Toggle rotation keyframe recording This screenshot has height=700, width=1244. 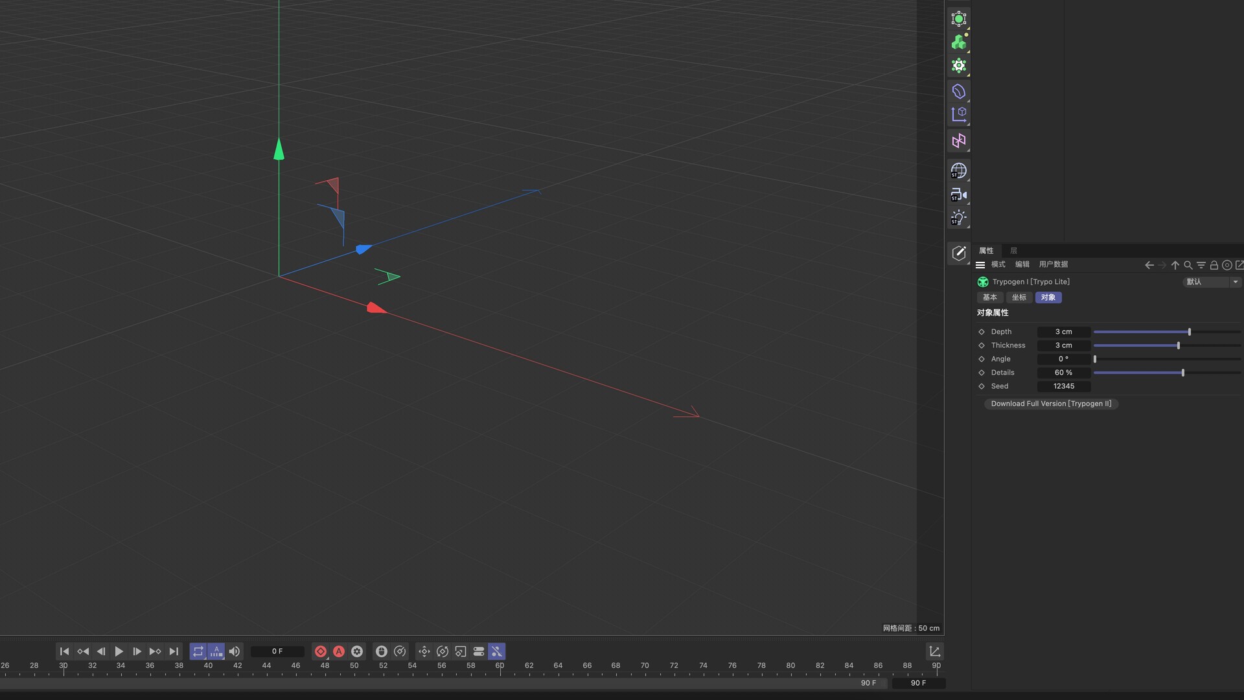443,651
